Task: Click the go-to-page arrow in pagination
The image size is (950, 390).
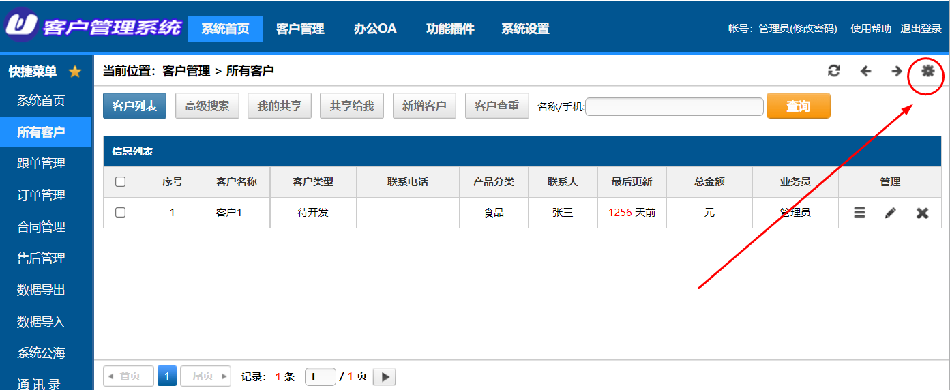Action: [385, 376]
